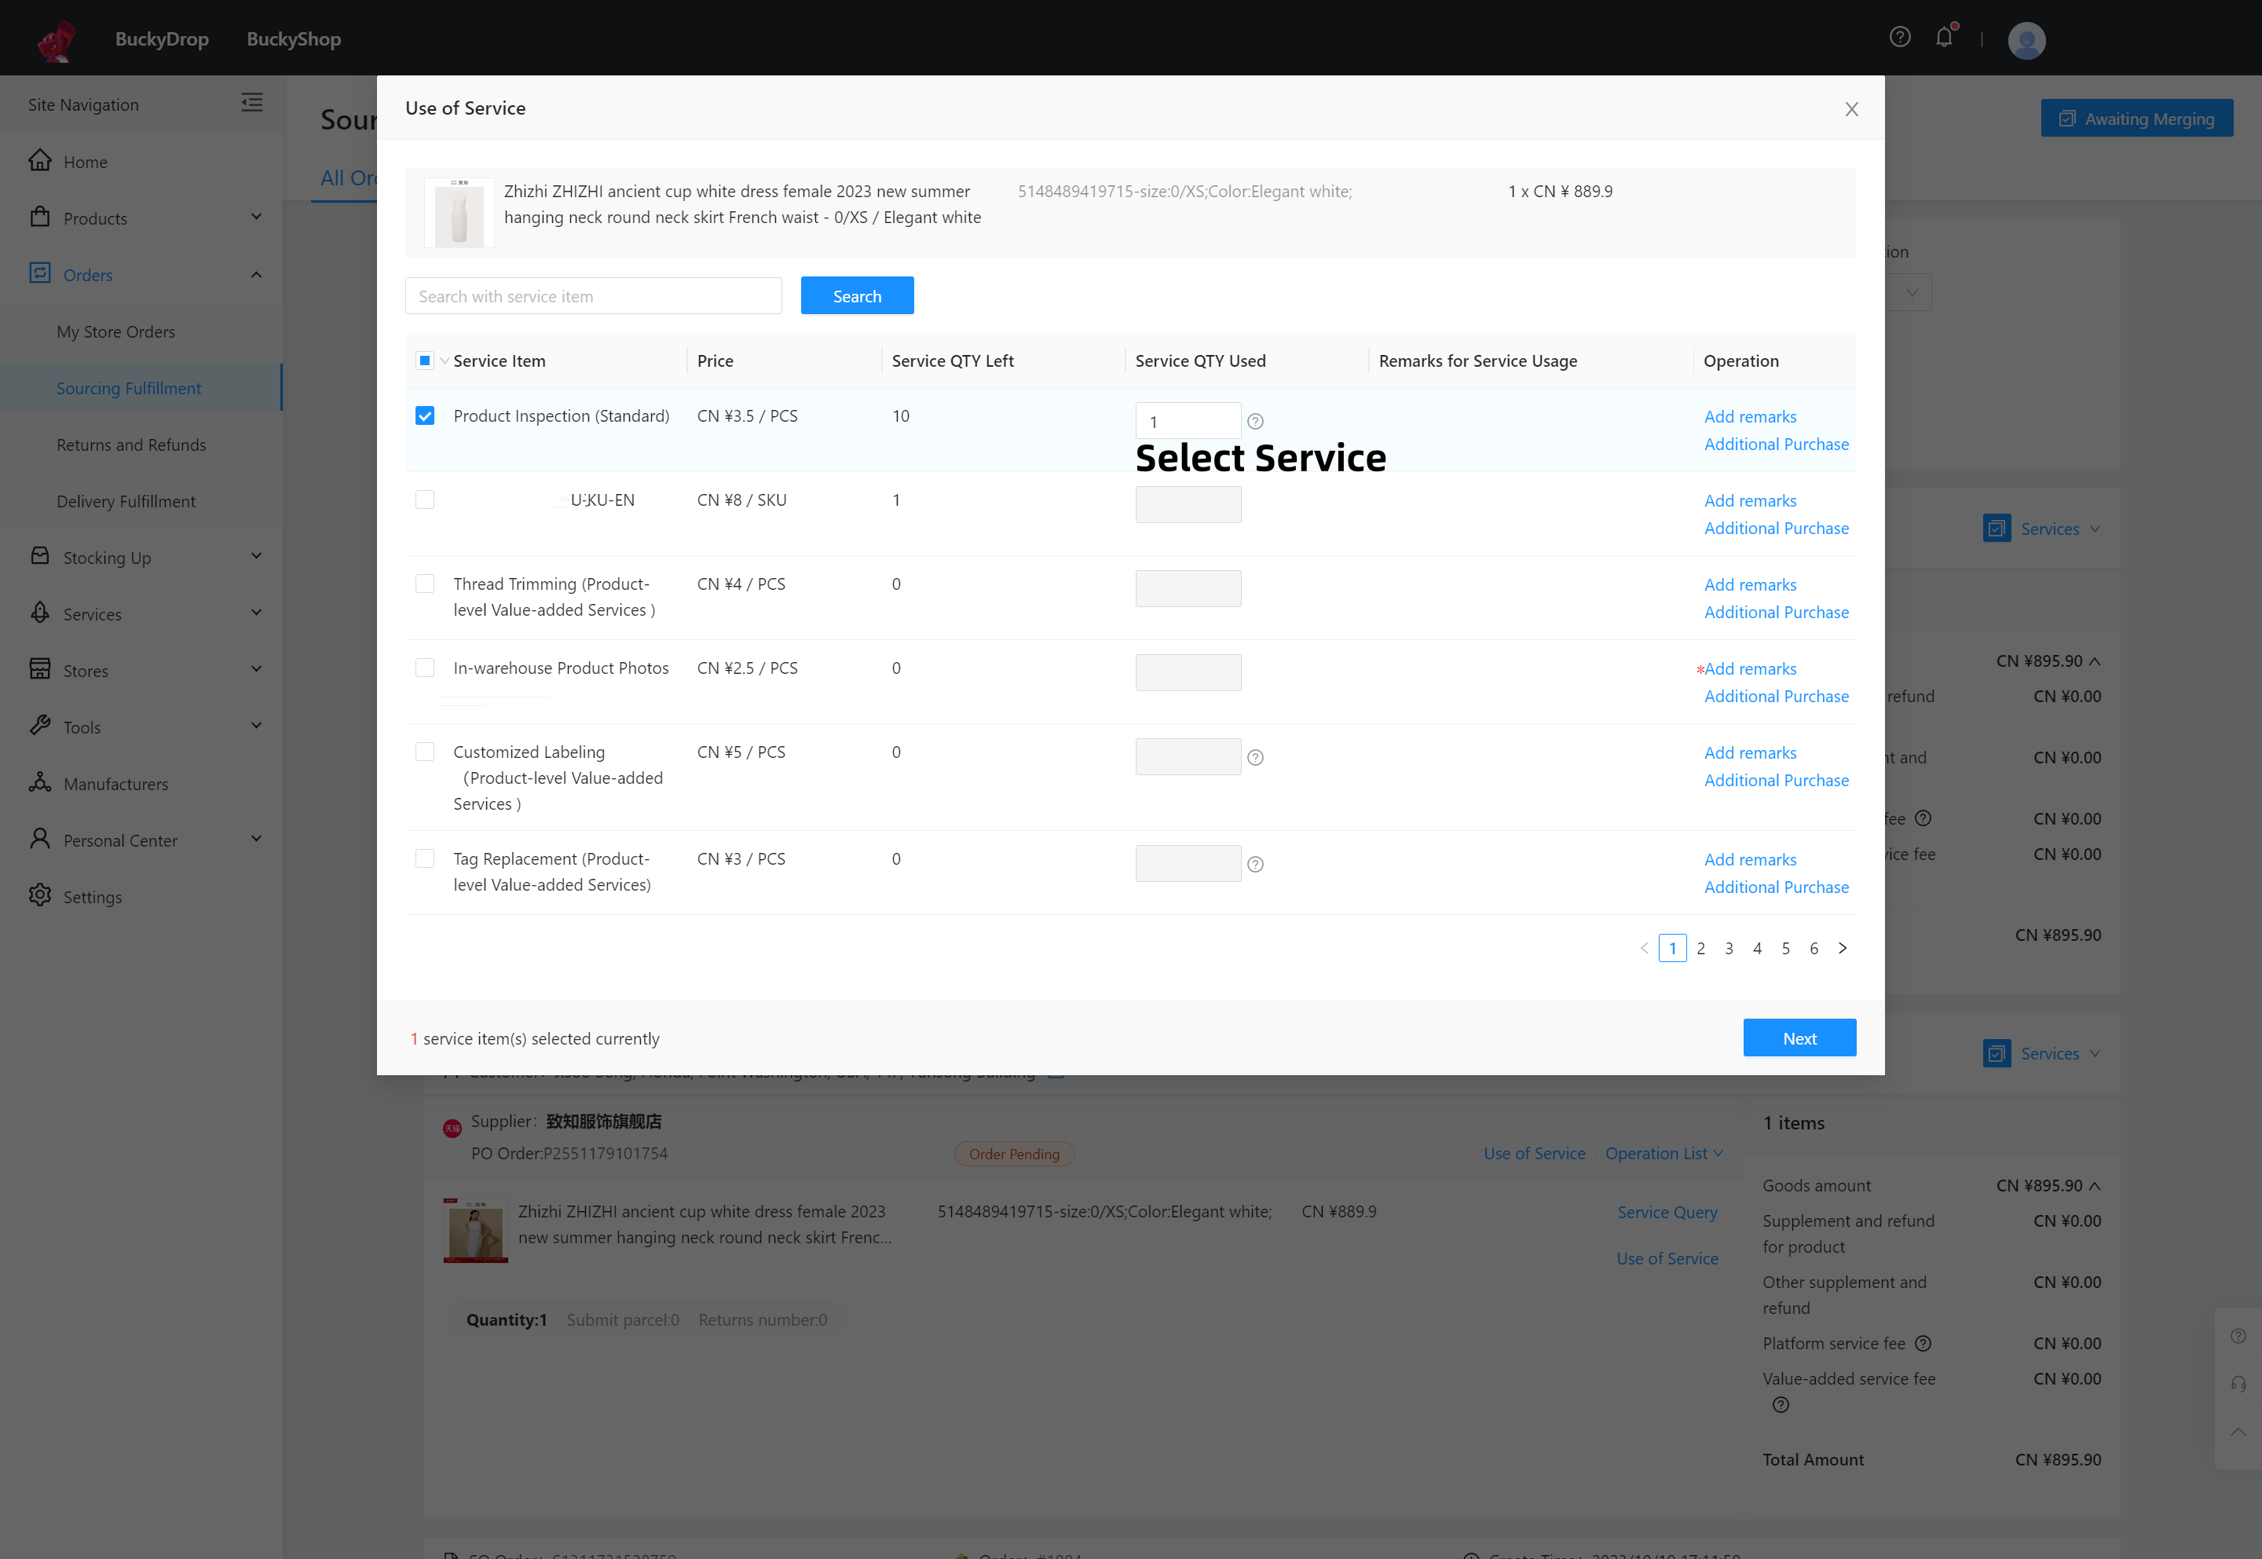The width and height of the screenshot is (2262, 1559).
Task: Click the help question mark icon
Action: point(1899,38)
